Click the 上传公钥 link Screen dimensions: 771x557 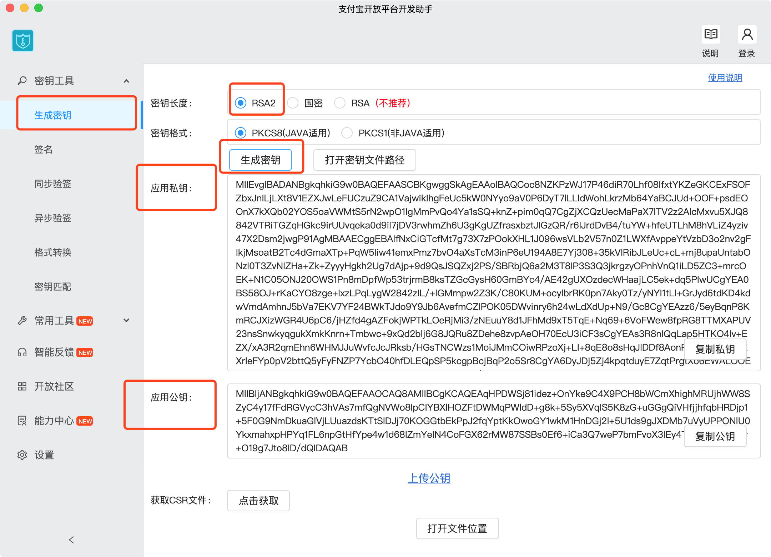[429, 478]
